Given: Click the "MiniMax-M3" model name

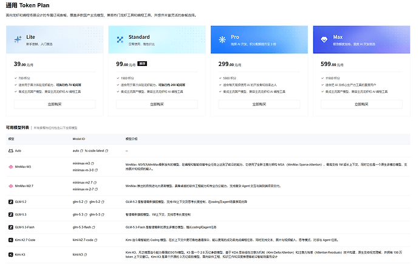Looking at the screenshot, I should [23, 167].
